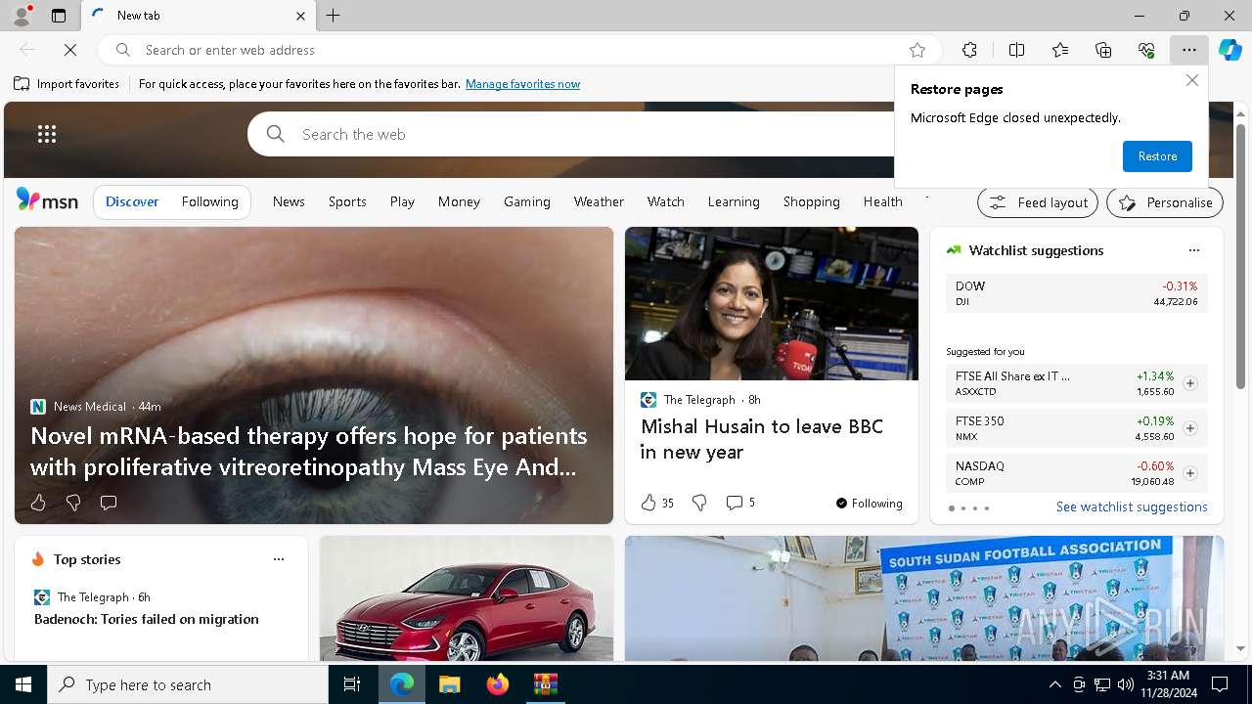1252x704 pixels.
Task: Switch to the Following feed
Action: click(209, 201)
